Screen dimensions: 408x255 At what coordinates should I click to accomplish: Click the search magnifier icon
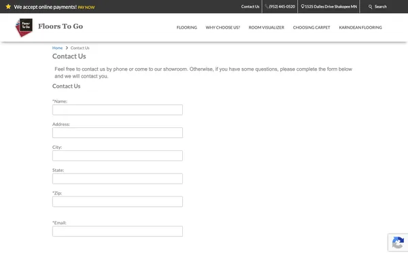371,7
